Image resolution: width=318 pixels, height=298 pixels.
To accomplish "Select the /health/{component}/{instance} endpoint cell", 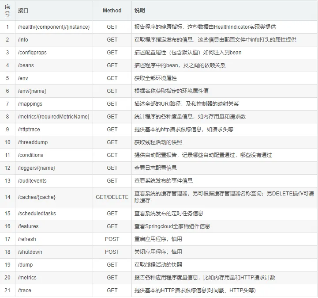I will click(54, 27).
